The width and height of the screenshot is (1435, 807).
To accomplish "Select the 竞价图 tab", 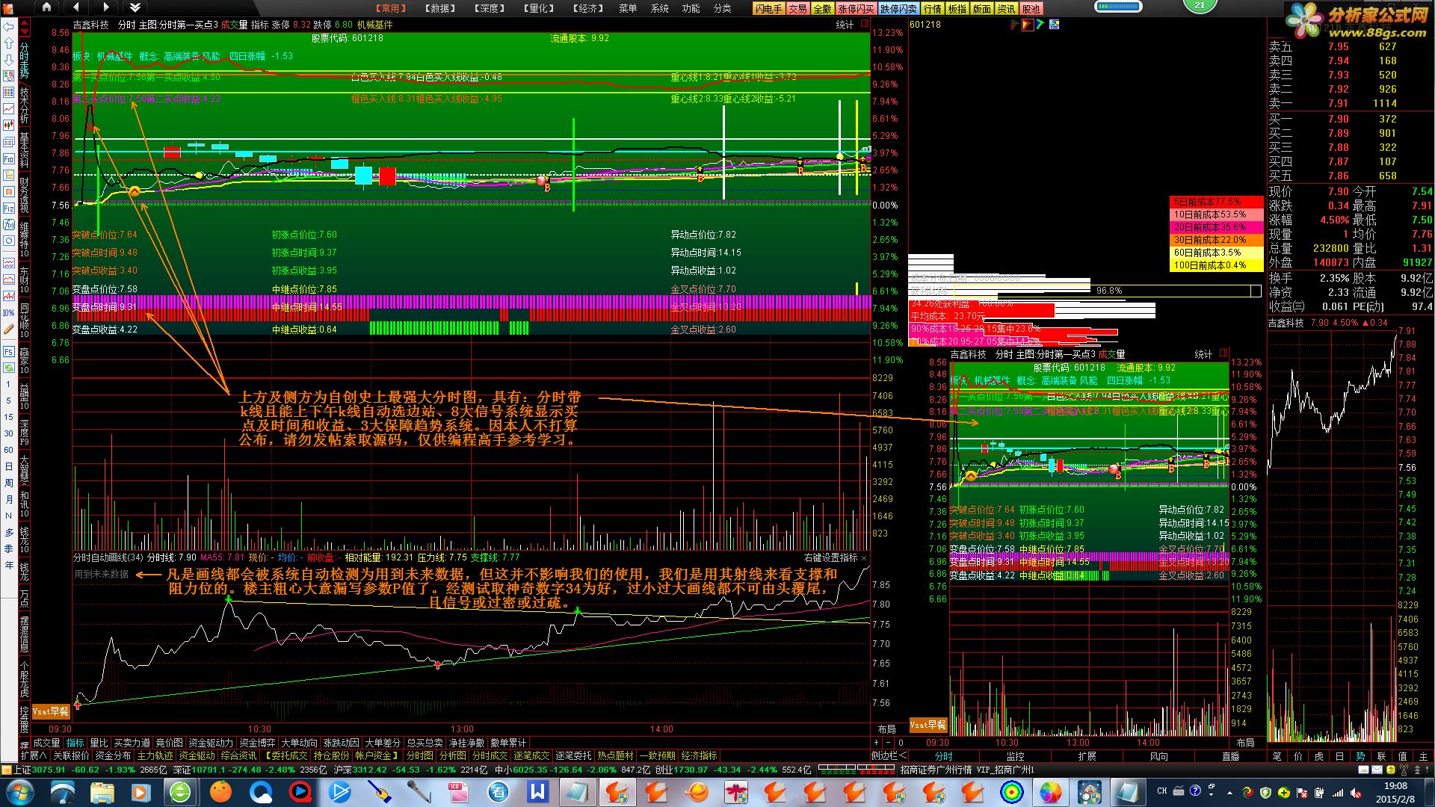I will (169, 743).
